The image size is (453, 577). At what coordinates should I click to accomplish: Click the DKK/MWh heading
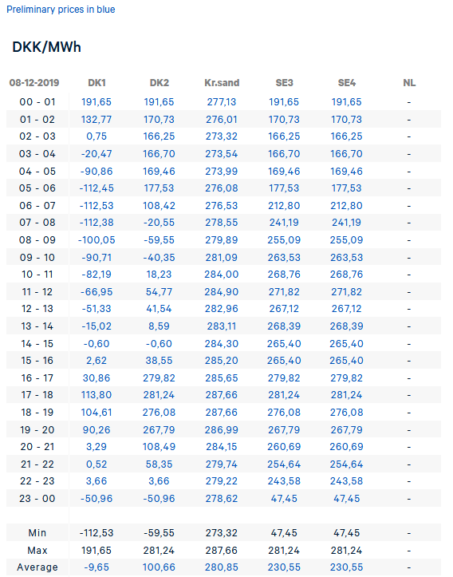[x=46, y=47]
